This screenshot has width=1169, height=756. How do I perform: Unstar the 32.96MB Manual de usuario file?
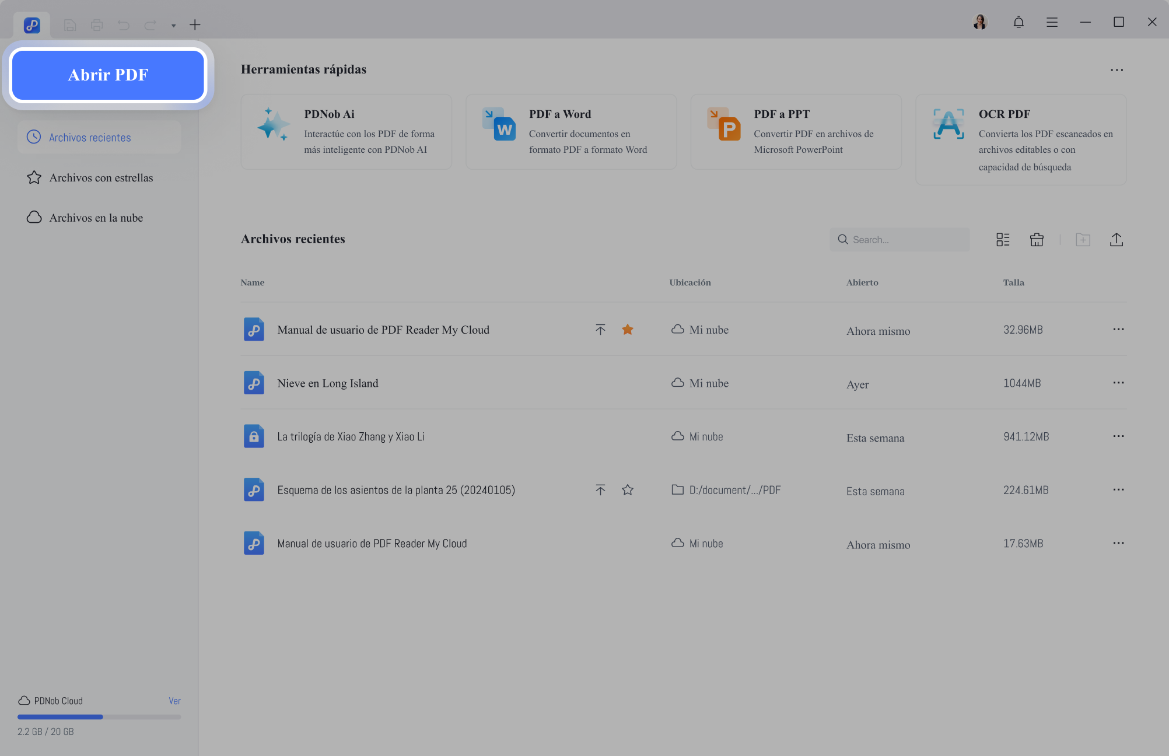tap(628, 330)
